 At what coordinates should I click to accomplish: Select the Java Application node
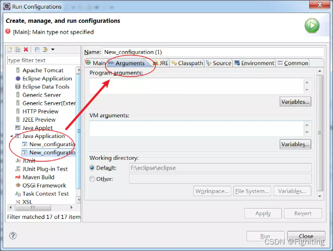coord(44,136)
